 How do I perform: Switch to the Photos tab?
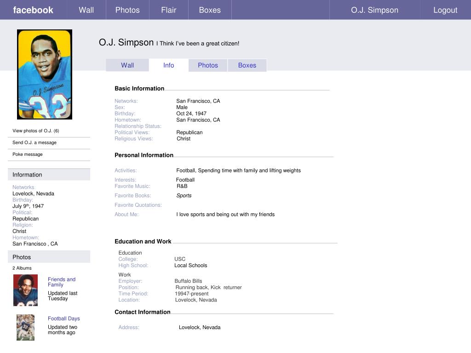(207, 65)
